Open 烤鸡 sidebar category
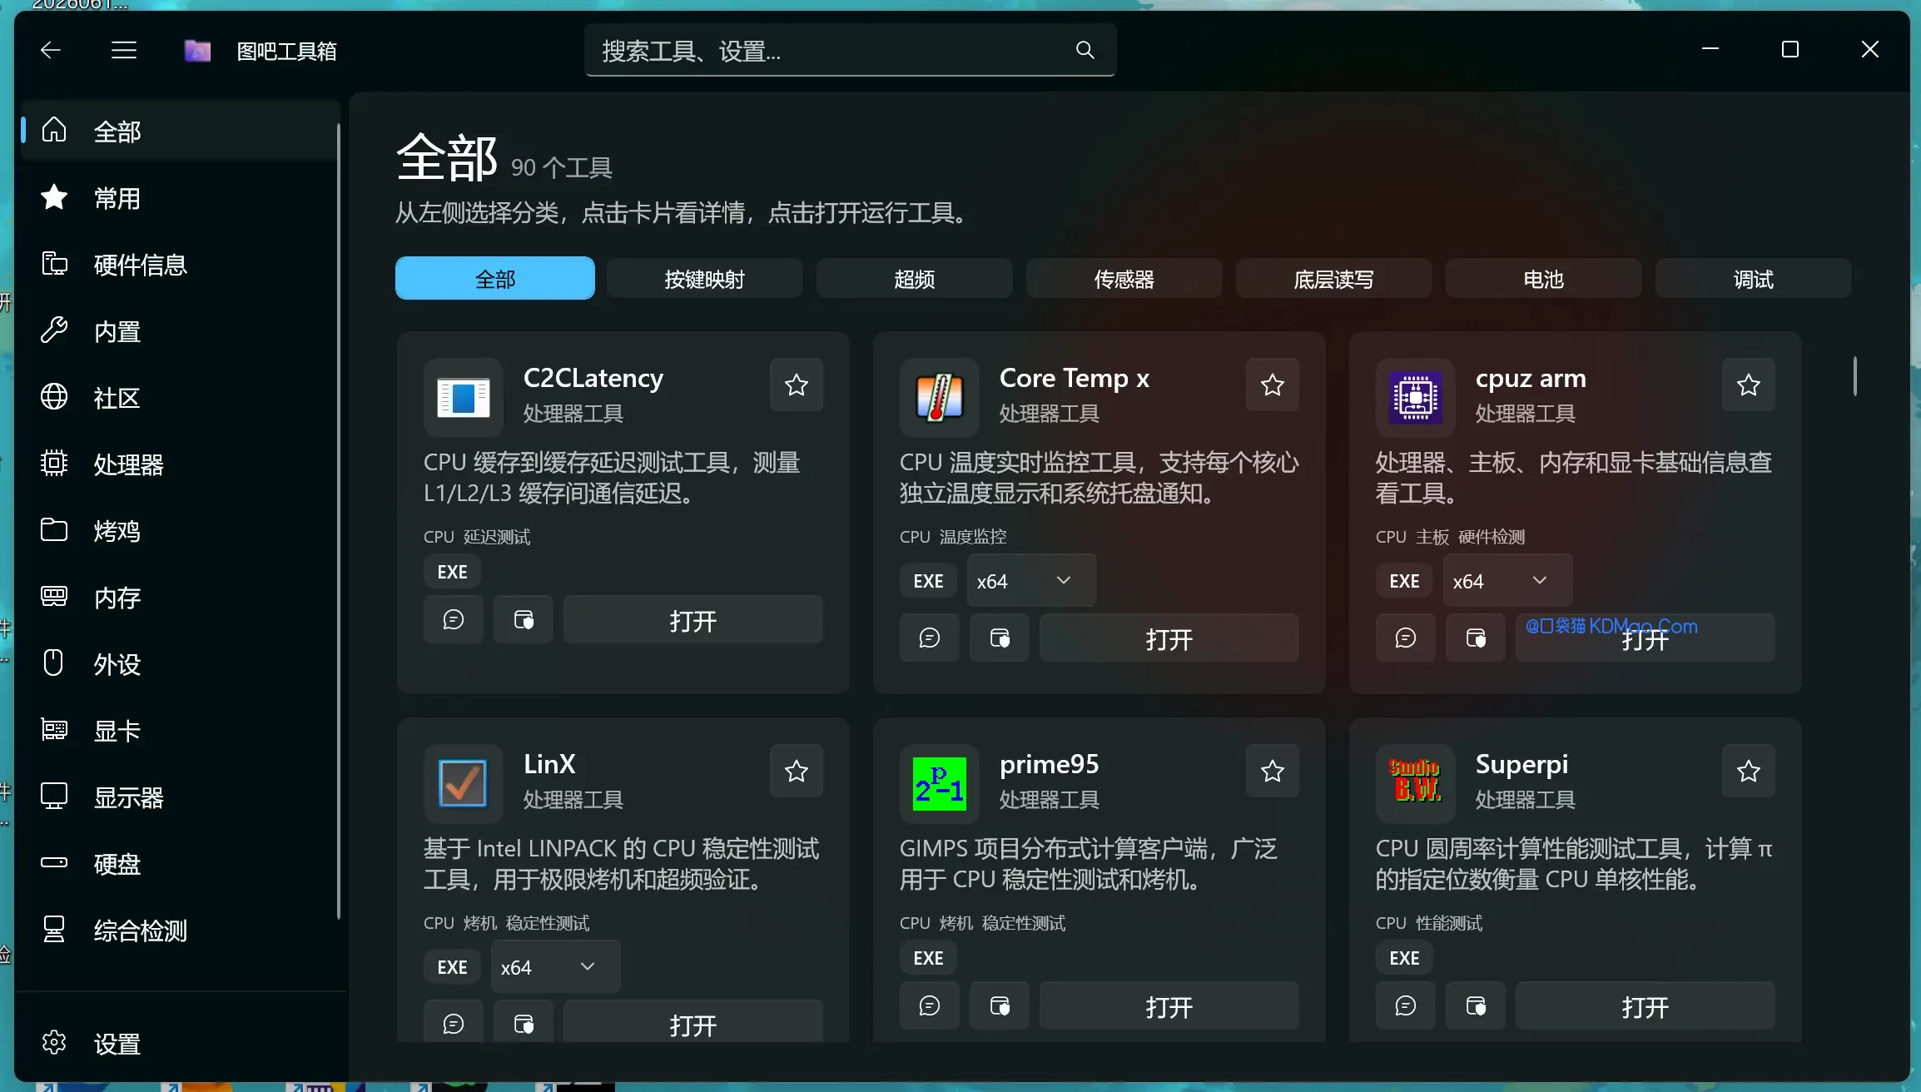The width and height of the screenshot is (1921, 1092). pyautogui.click(x=181, y=530)
